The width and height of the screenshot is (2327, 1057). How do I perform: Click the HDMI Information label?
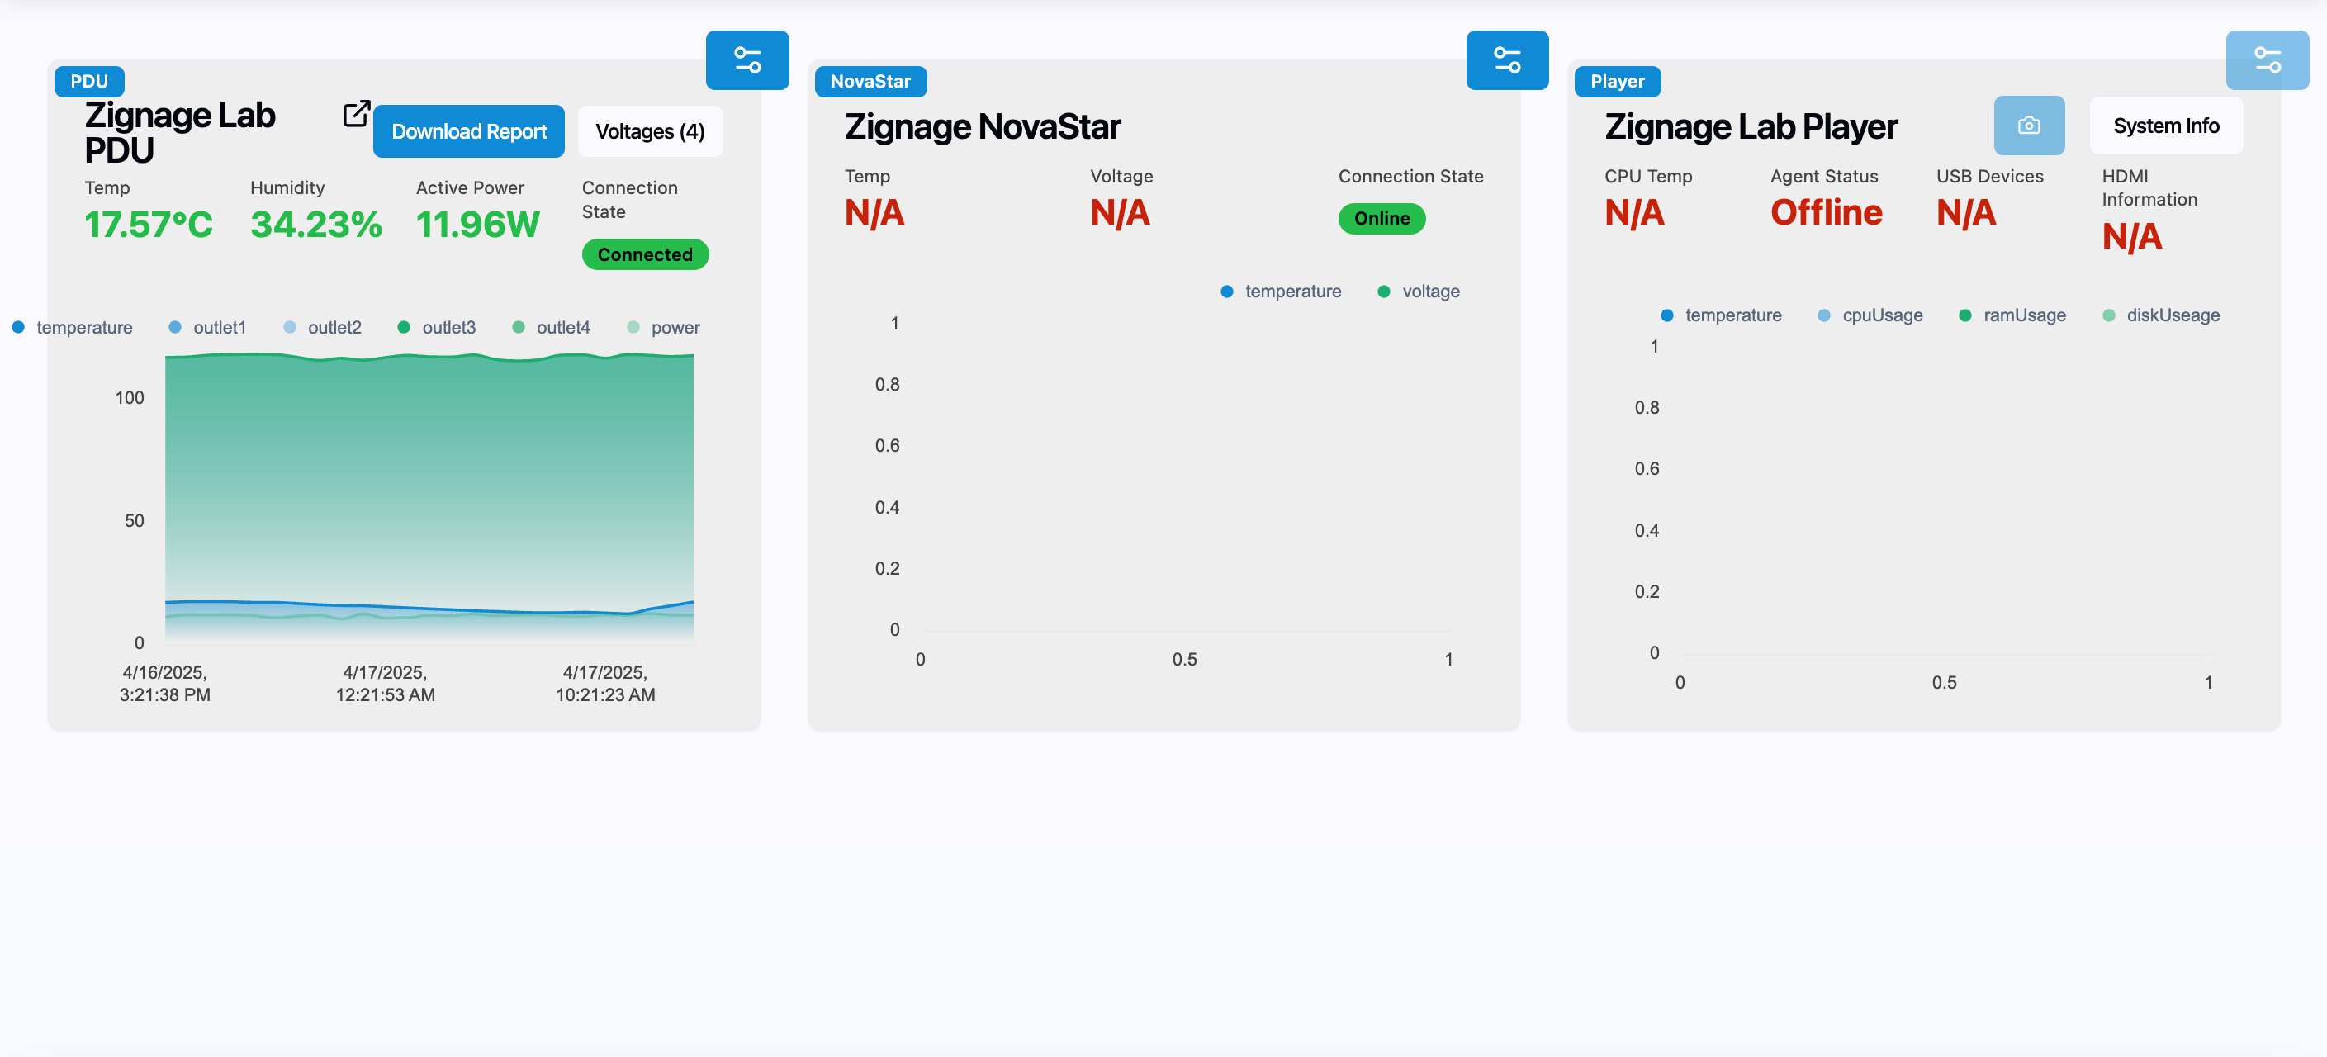point(2149,188)
